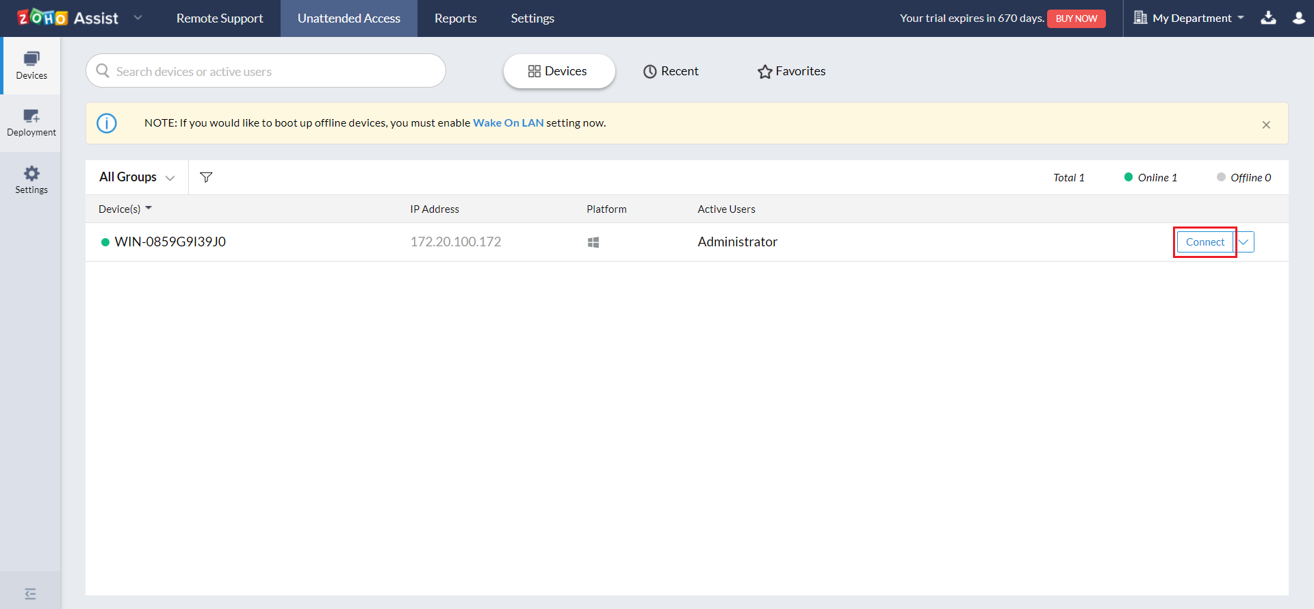1314x609 pixels.
Task: Expand the Connect options arrow
Action: point(1244,242)
